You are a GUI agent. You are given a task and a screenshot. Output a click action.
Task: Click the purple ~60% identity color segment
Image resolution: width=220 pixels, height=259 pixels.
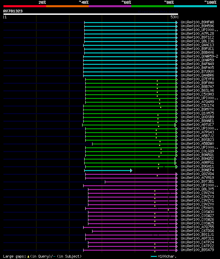pyautogui.click(x=110, y=6)
